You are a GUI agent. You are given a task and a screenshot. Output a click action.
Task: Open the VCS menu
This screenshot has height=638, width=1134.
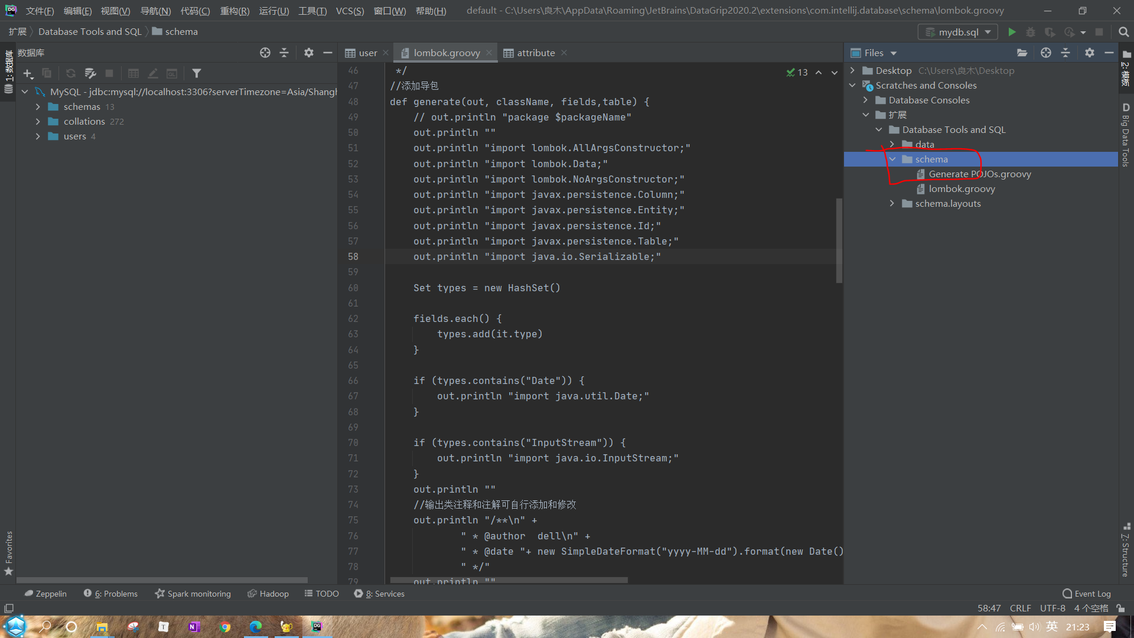350,11
